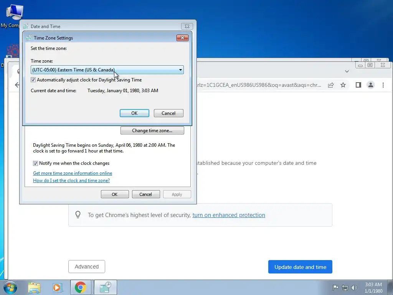Open the Chrome profile avatar
Image resolution: width=393 pixels, height=295 pixels.
[371, 85]
